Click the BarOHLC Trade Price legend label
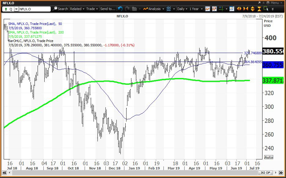This screenshot has height=178, width=286. [x=31, y=41]
